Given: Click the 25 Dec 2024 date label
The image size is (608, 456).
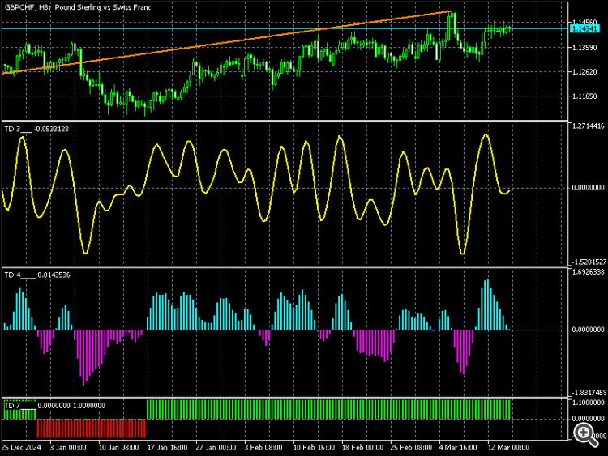Looking at the screenshot, I should click(x=21, y=447).
